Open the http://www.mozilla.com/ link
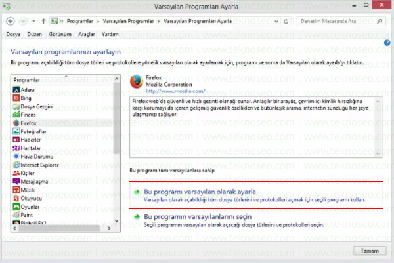Viewport: 394px width, 263px height. click(x=175, y=91)
